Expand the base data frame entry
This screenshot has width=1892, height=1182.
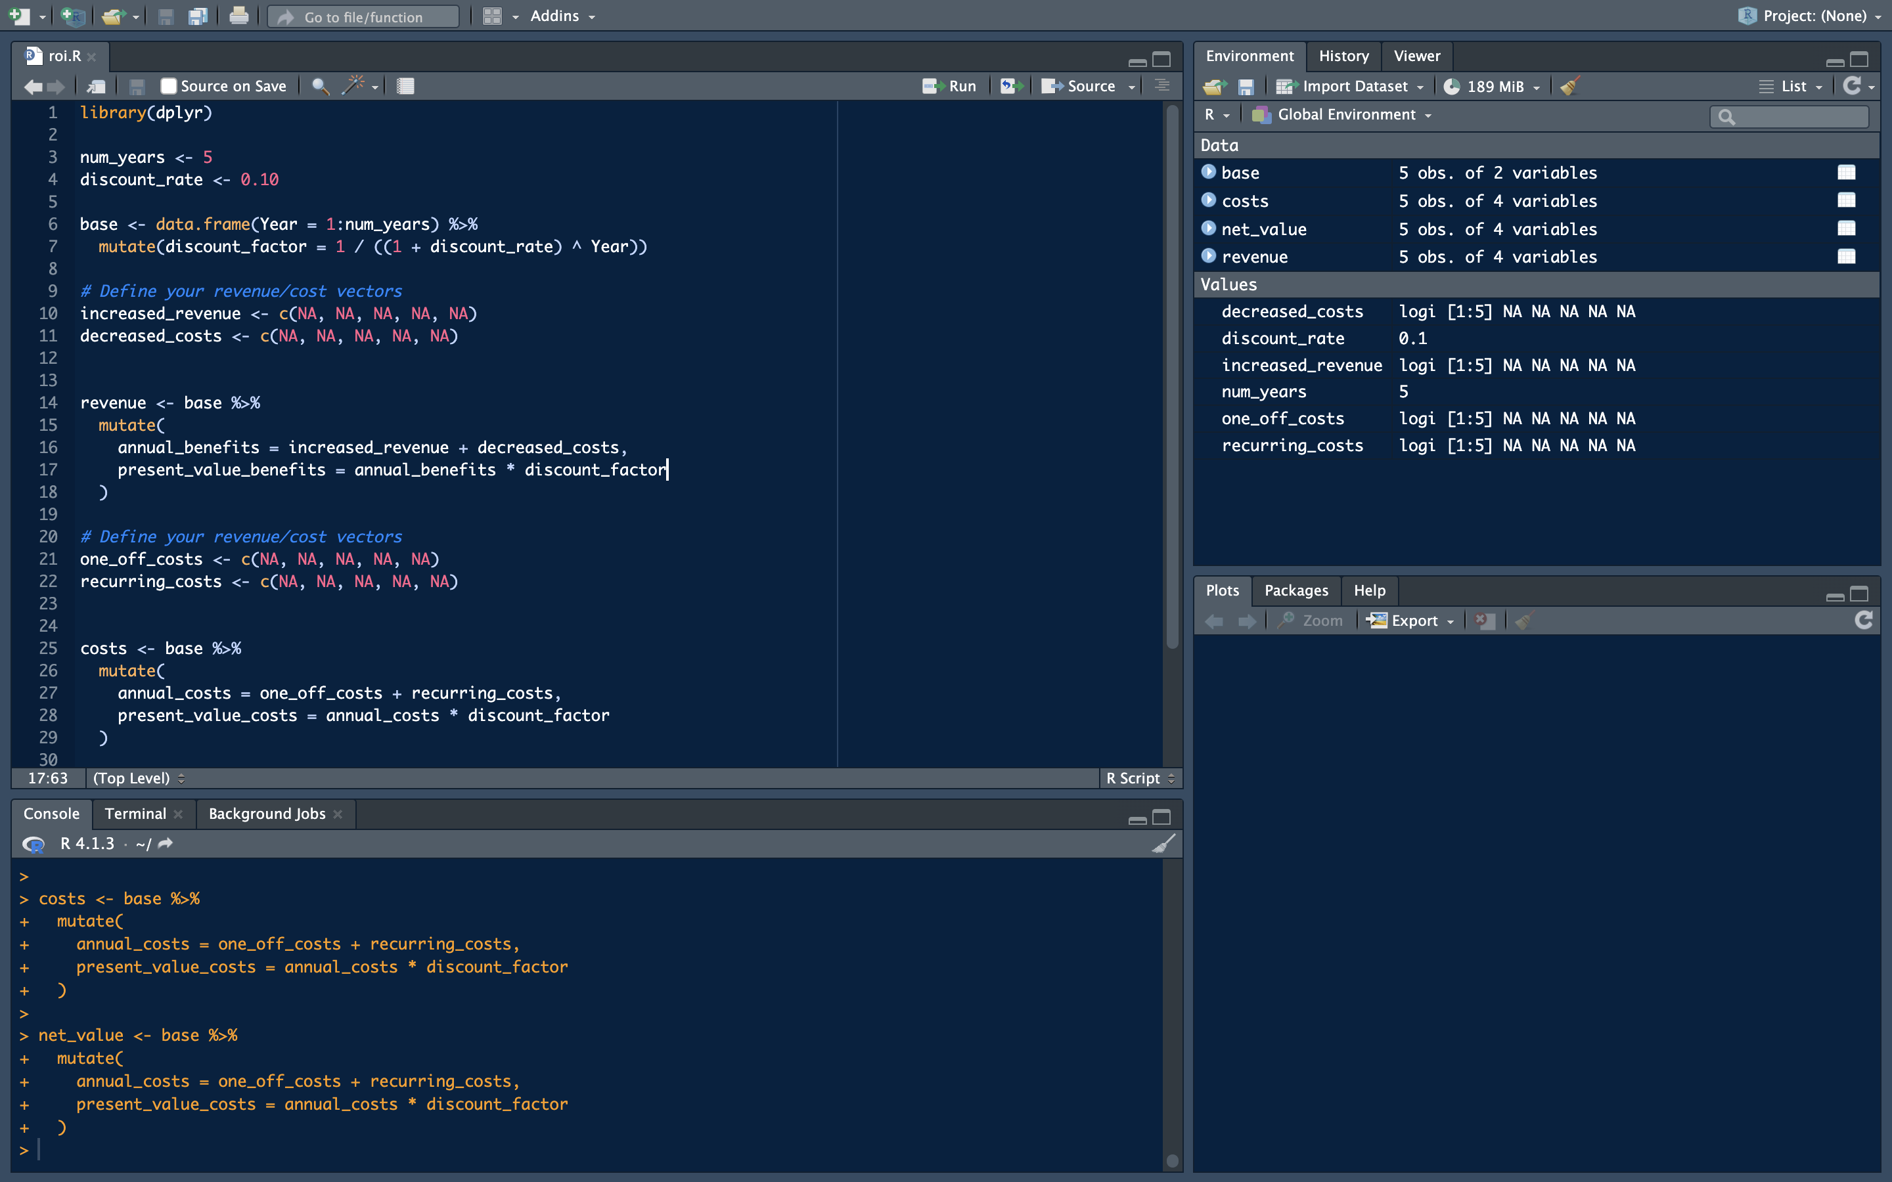coord(1209,172)
